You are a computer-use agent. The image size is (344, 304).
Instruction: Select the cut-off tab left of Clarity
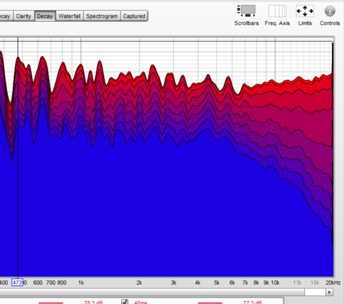coord(5,16)
